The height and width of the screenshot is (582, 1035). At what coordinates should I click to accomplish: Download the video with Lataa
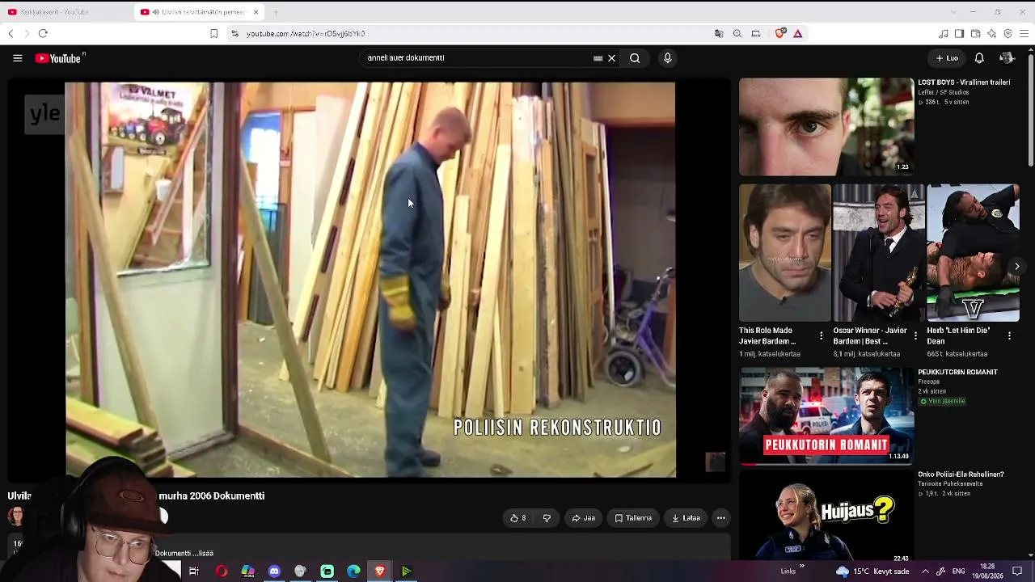pos(686,518)
